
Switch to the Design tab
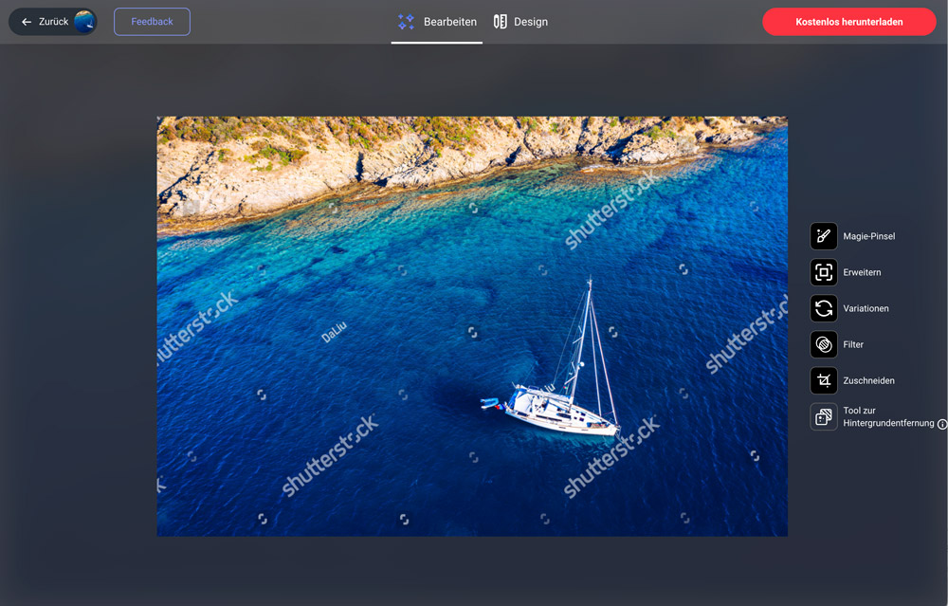[530, 22]
